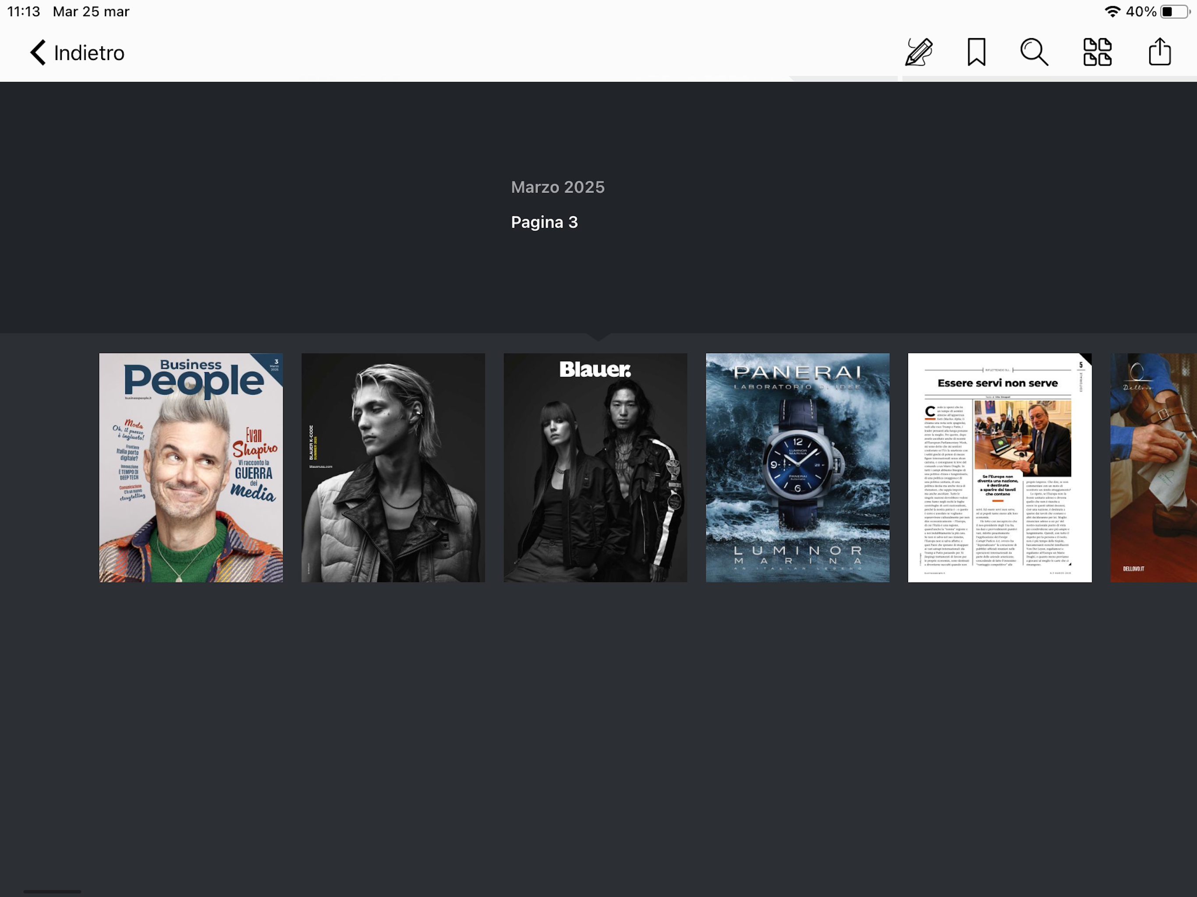This screenshot has height=897, width=1197.
Task: Tap the 'Mar 25 mar' date in status bar
Action: coord(91,11)
